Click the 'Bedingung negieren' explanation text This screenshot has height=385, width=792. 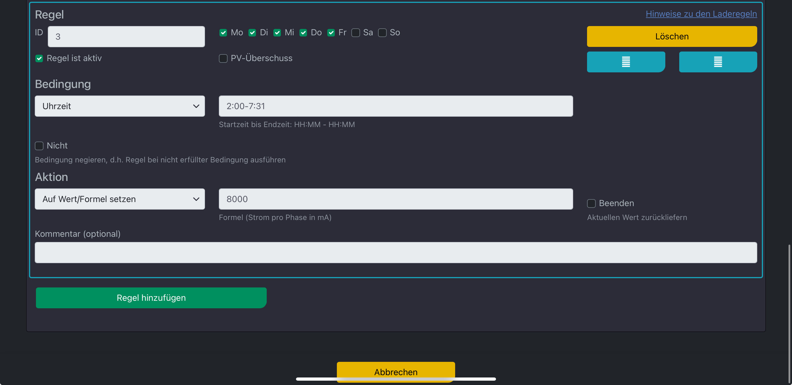coord(160,160)
